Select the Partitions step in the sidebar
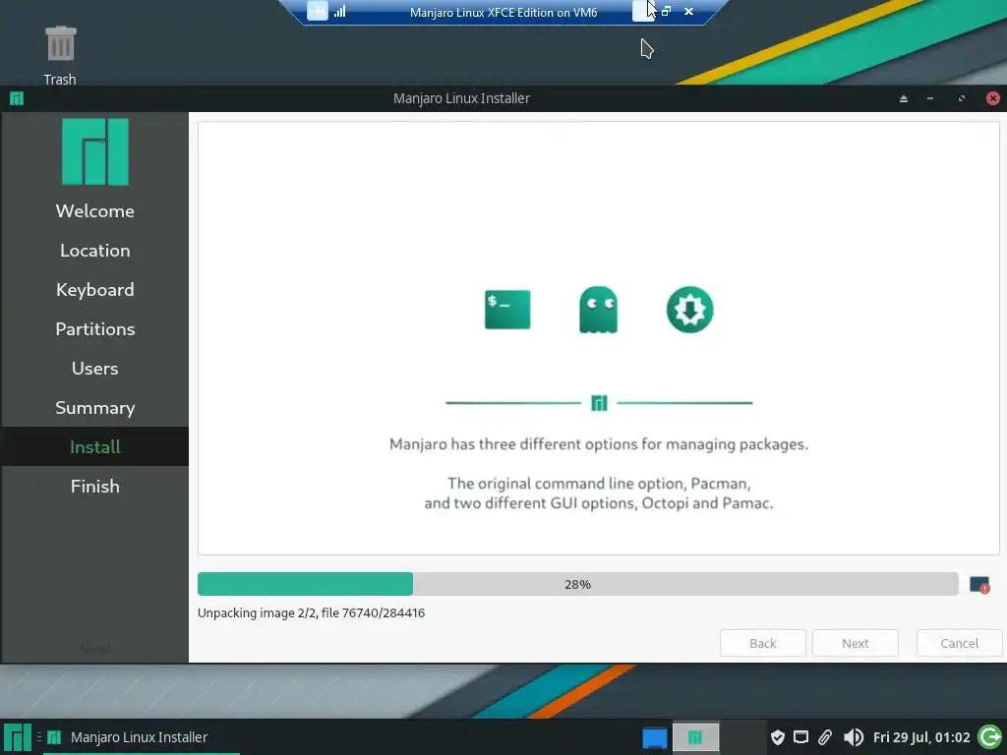 point(95,328)
